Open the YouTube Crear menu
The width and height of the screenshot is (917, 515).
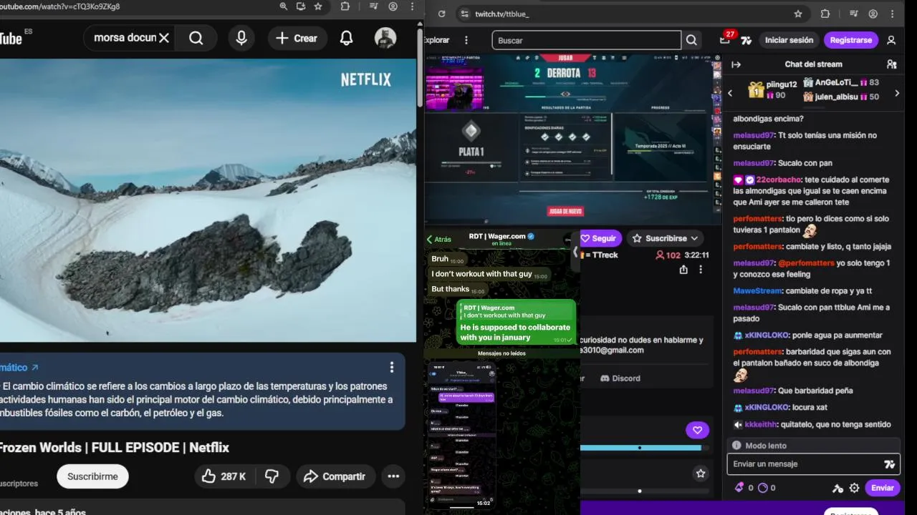click(x=297, y=38)
